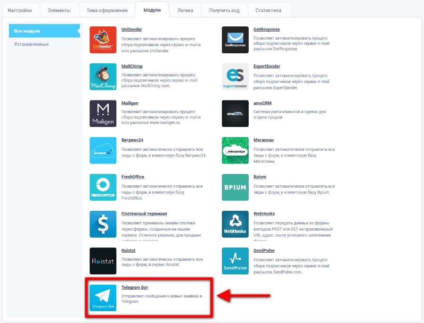Click the Мегаплан green icon
Viewport: 424px width, 323px height.
pyautogui.click(x=235, y=150)
